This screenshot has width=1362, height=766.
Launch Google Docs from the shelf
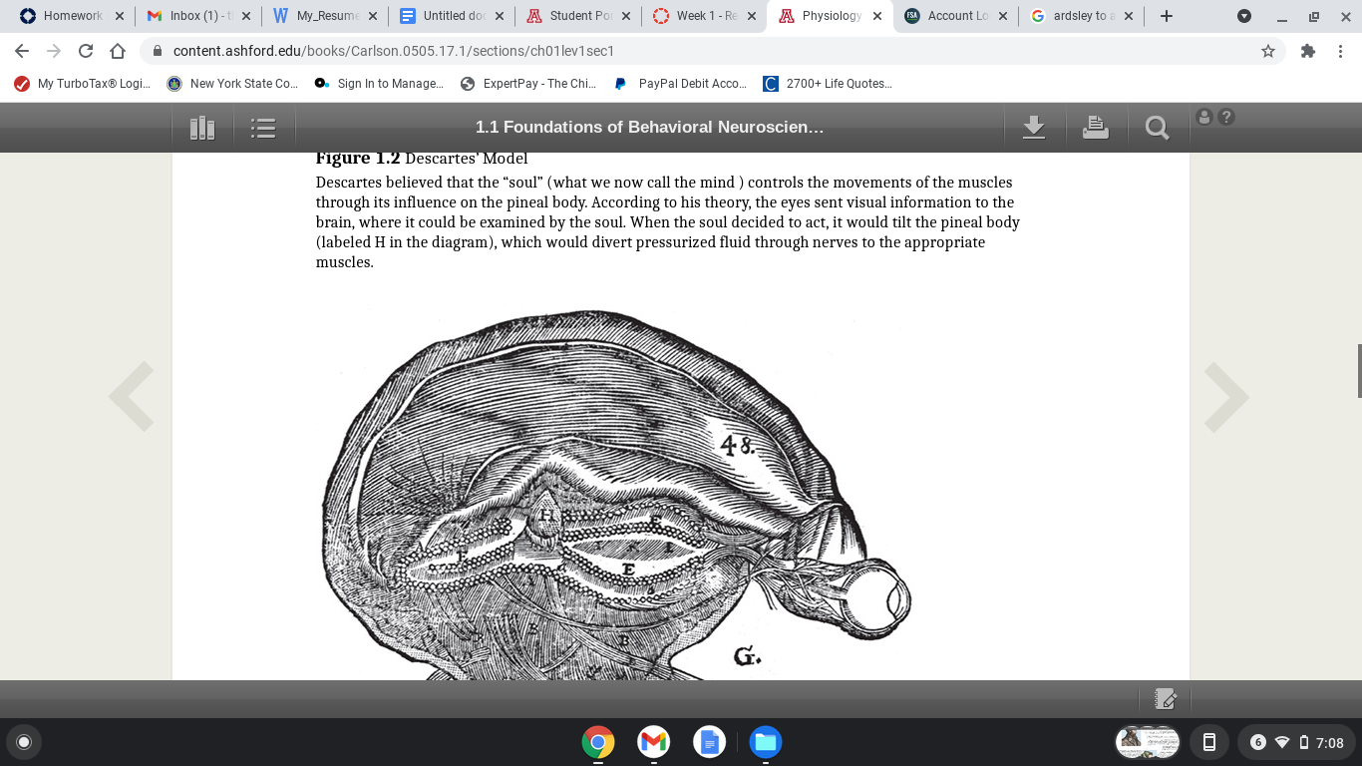pos(710,742)
